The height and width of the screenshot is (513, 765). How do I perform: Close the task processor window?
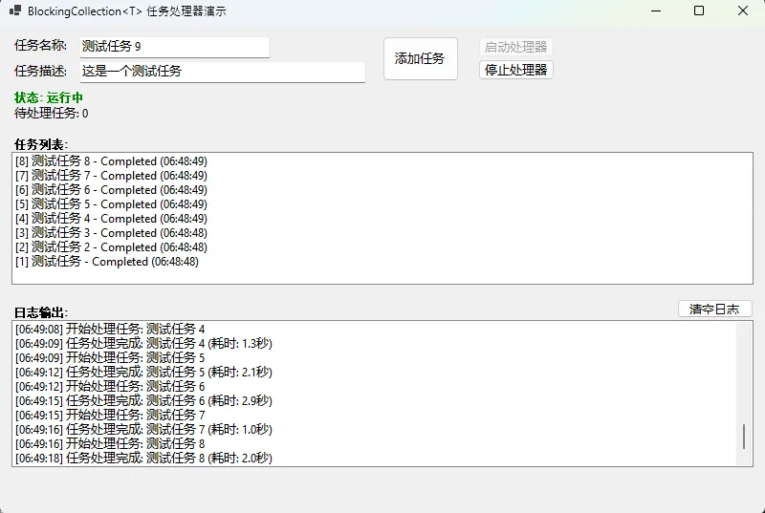743,11
